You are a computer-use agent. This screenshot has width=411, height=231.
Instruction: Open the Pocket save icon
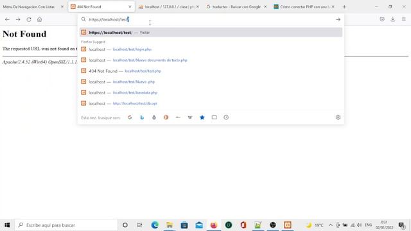click(382, 19)
